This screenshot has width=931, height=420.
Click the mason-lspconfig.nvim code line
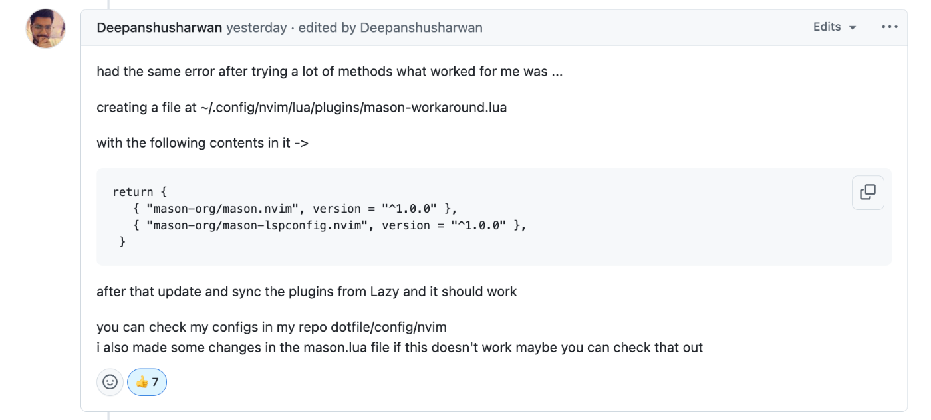pyautogui.click(x=330, y=225)
